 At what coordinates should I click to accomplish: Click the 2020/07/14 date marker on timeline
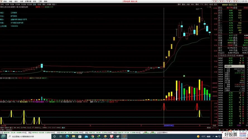[x=169, y=125]
